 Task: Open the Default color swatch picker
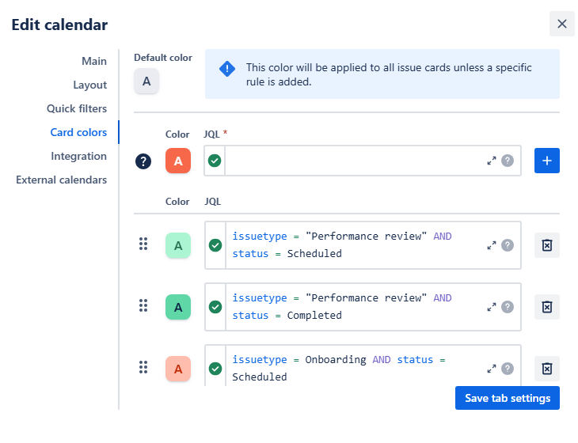tap(146, 81)
